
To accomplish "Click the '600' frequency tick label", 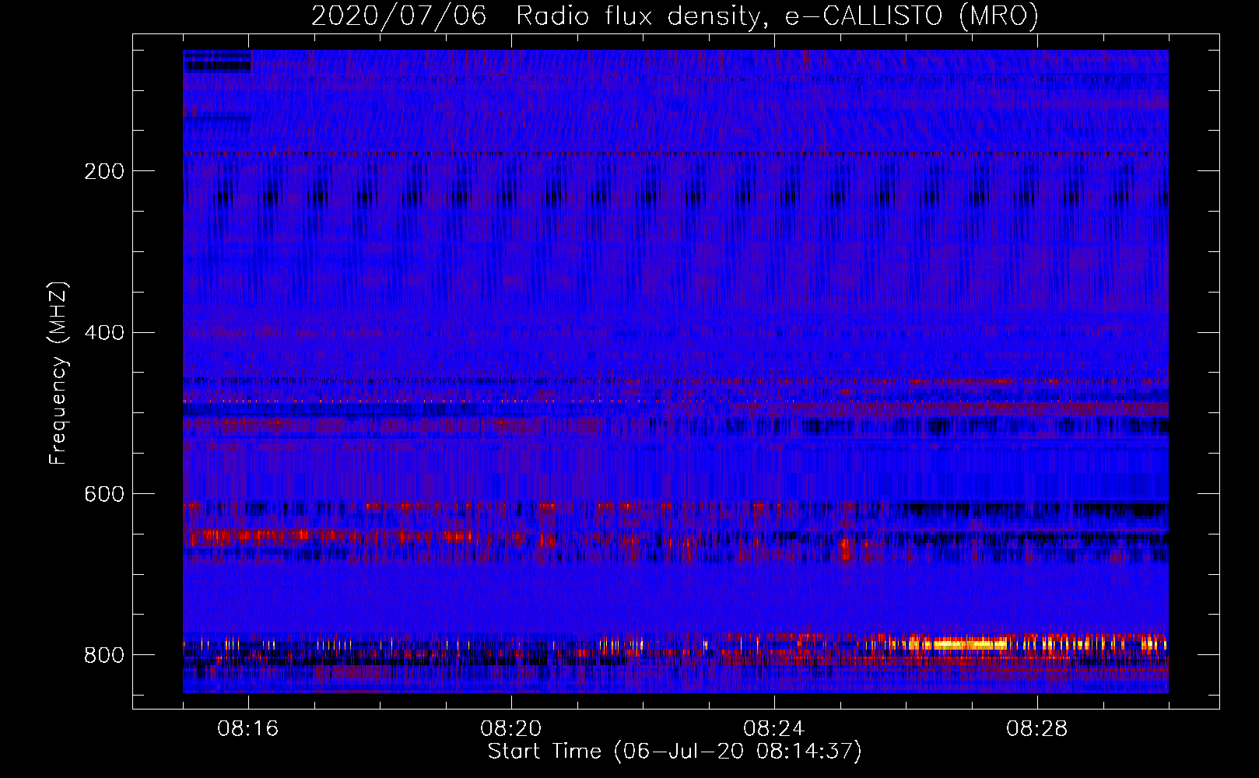I will point(103,495).
